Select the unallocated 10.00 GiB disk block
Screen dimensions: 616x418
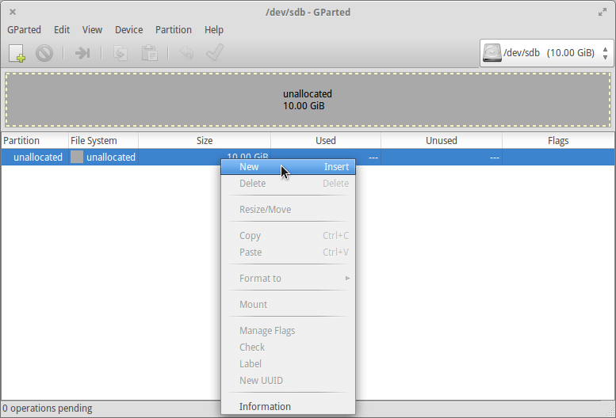[x=308, y=100]
